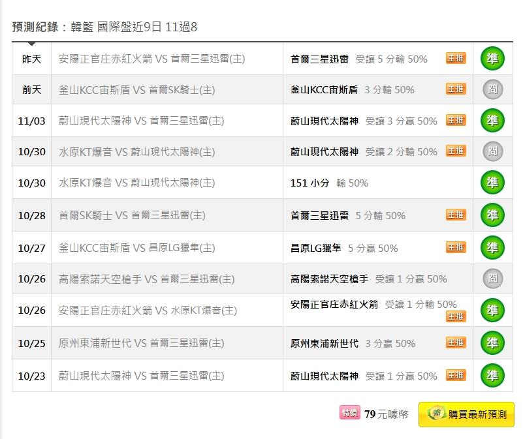Image resolution: width=523 pixels, height=439 pixels.
Task: Click 151 小分 prediction text
Action: (x=310, y=183)
